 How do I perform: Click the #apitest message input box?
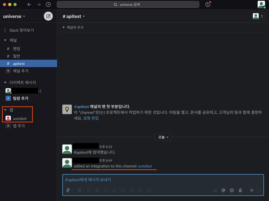(163, 180)
